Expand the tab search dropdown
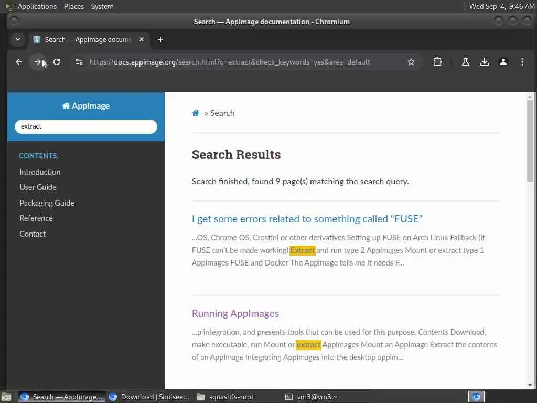This screenshot has width=537, height=403. tap(18, 39)
